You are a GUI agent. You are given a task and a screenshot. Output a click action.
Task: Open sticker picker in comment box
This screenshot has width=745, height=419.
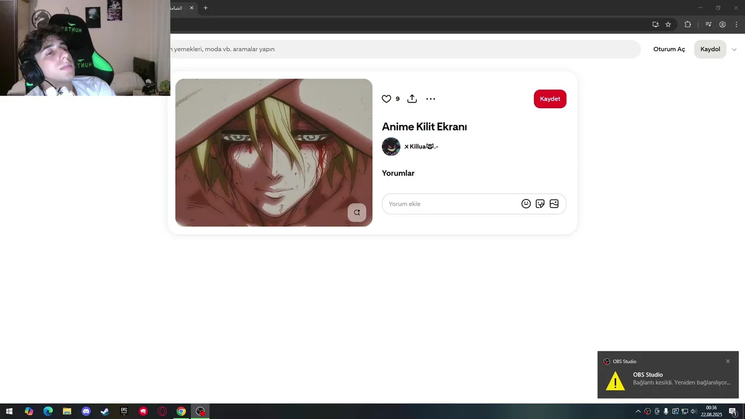[x=540, y=204]
